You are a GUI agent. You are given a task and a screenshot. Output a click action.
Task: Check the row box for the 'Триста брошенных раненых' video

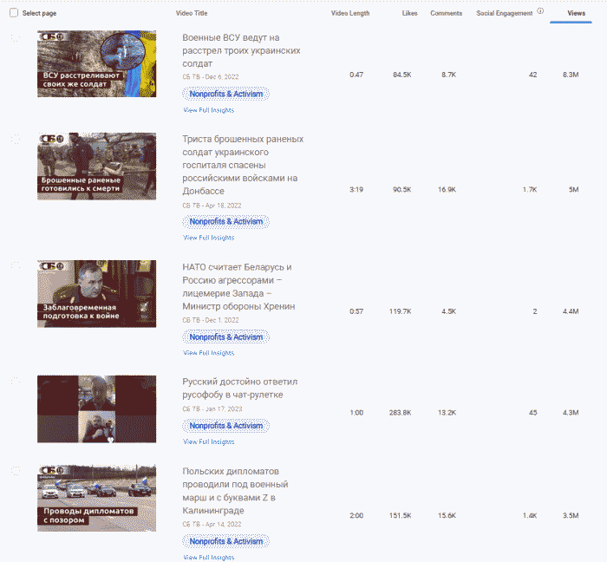[15, 139]
